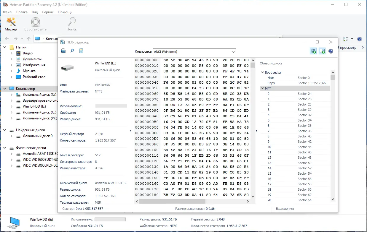Collapse right panel with the right splitter arrow
This screenshot has height=232, width=367.
[257, 131]
